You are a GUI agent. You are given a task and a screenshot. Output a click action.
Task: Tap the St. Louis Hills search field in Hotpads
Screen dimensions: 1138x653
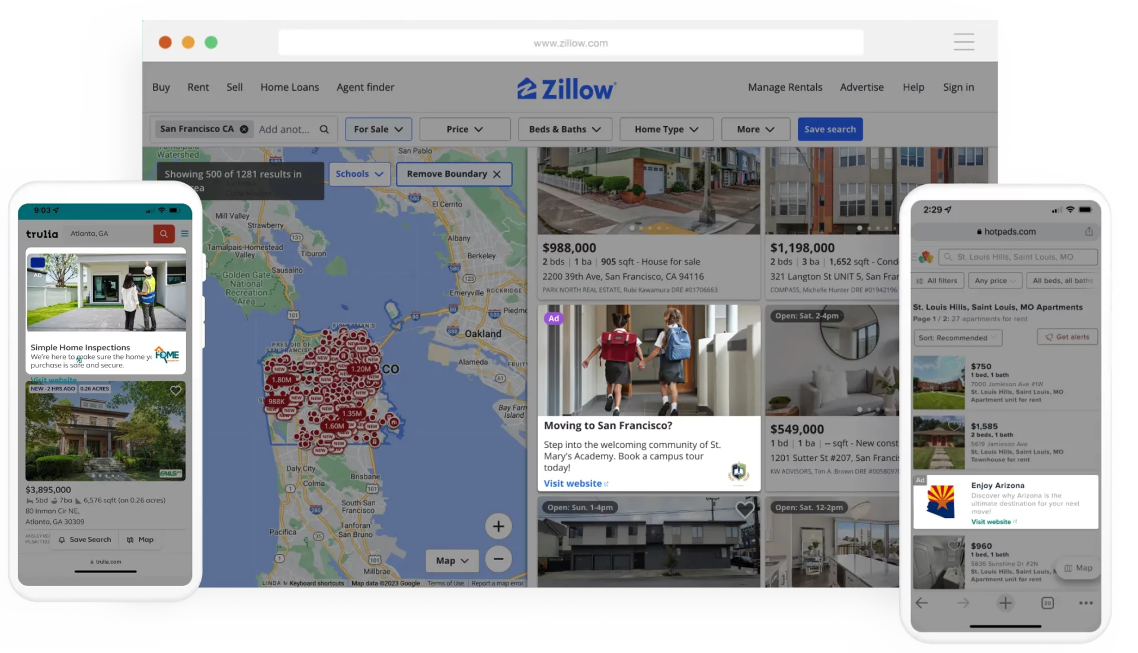[x=1018, y=257]
